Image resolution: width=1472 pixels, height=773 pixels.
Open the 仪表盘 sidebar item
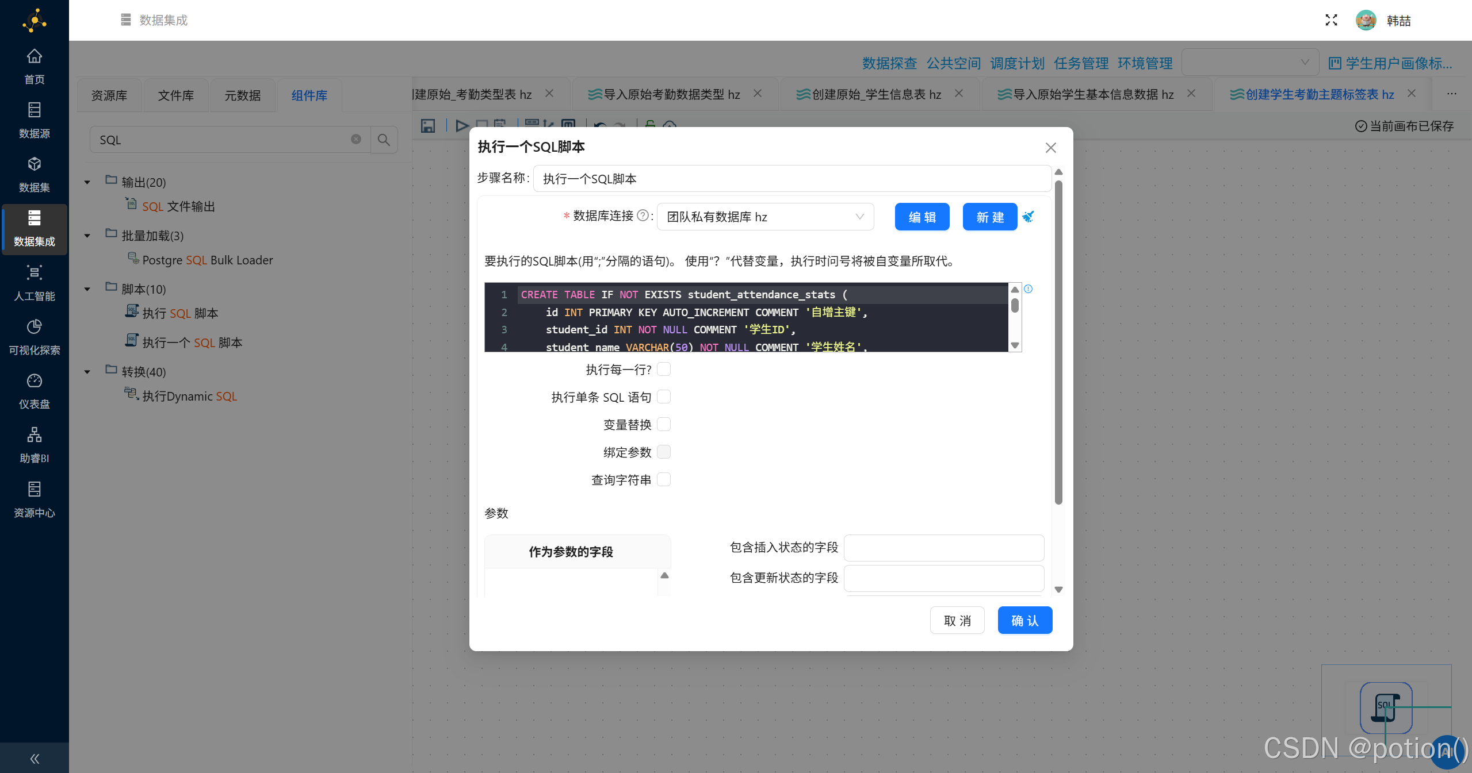coord(35,391)
